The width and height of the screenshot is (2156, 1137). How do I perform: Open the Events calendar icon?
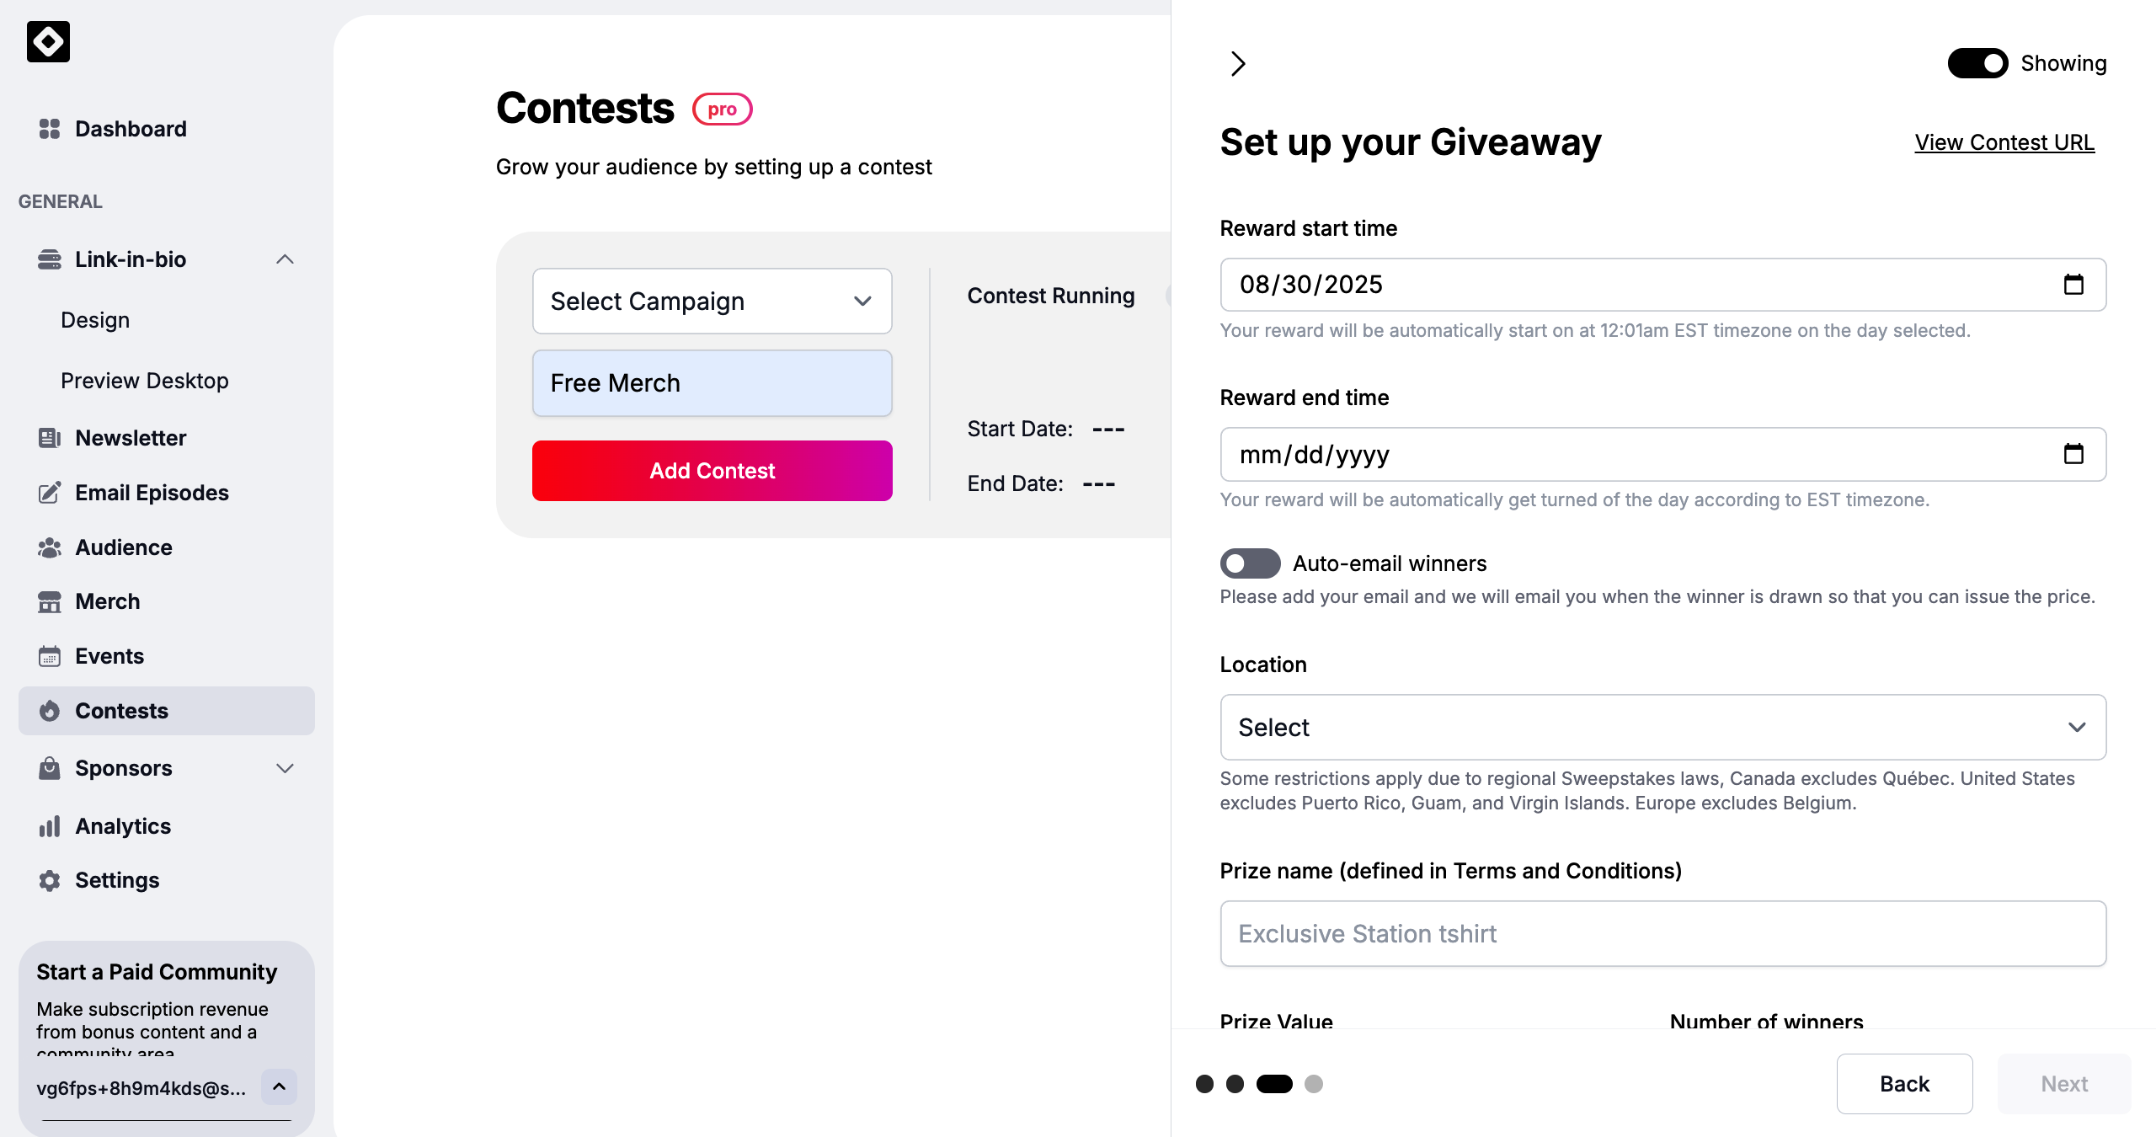[x=50, y=656]
